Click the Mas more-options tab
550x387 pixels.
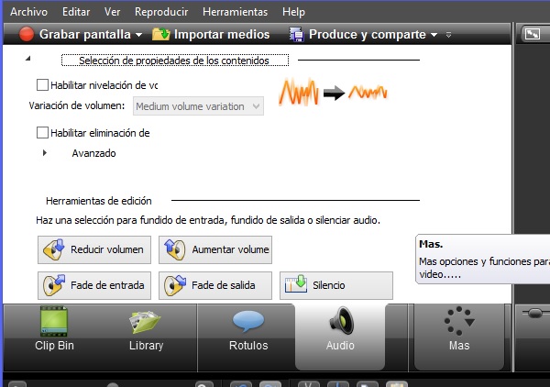click(458, 330)
